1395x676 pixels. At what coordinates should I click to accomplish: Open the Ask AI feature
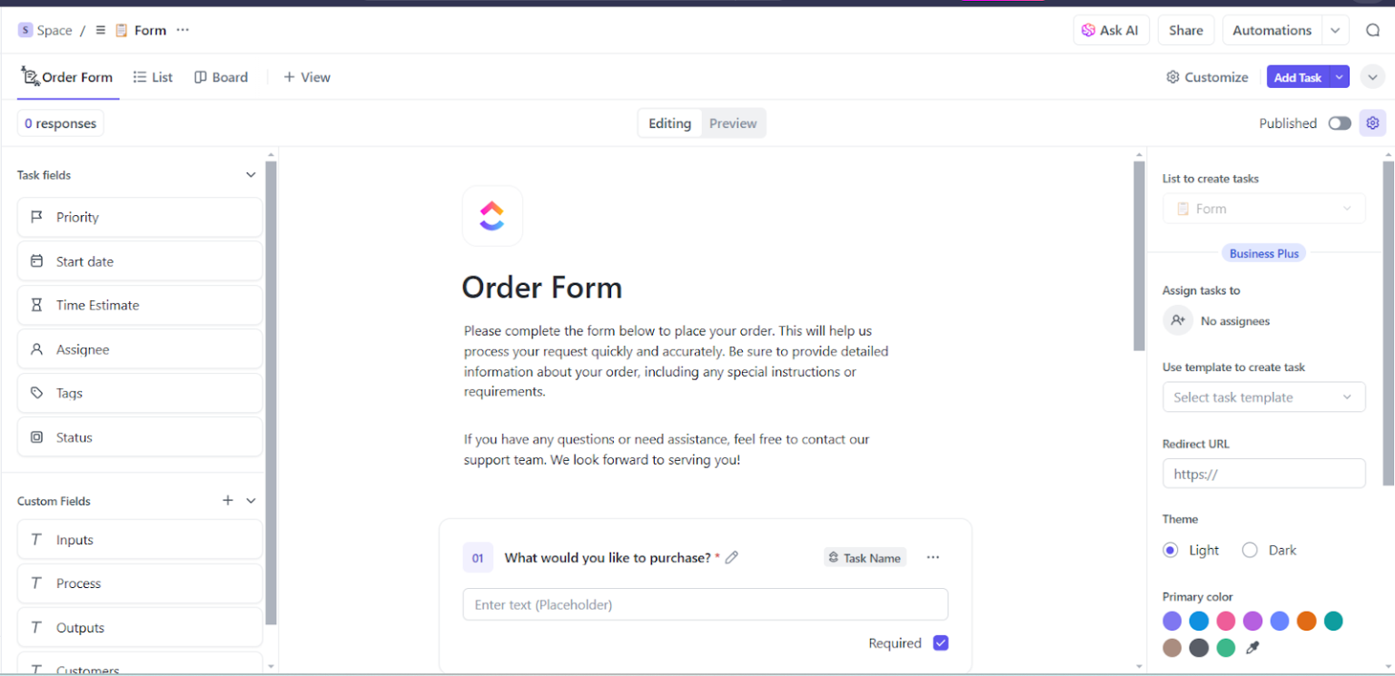tap(1111, 29)
